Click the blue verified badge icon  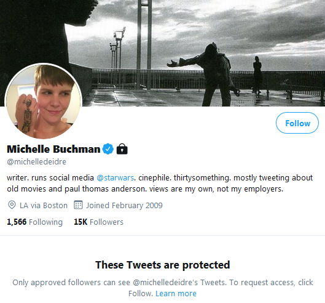pyautogui.click(x=108, y=149)
